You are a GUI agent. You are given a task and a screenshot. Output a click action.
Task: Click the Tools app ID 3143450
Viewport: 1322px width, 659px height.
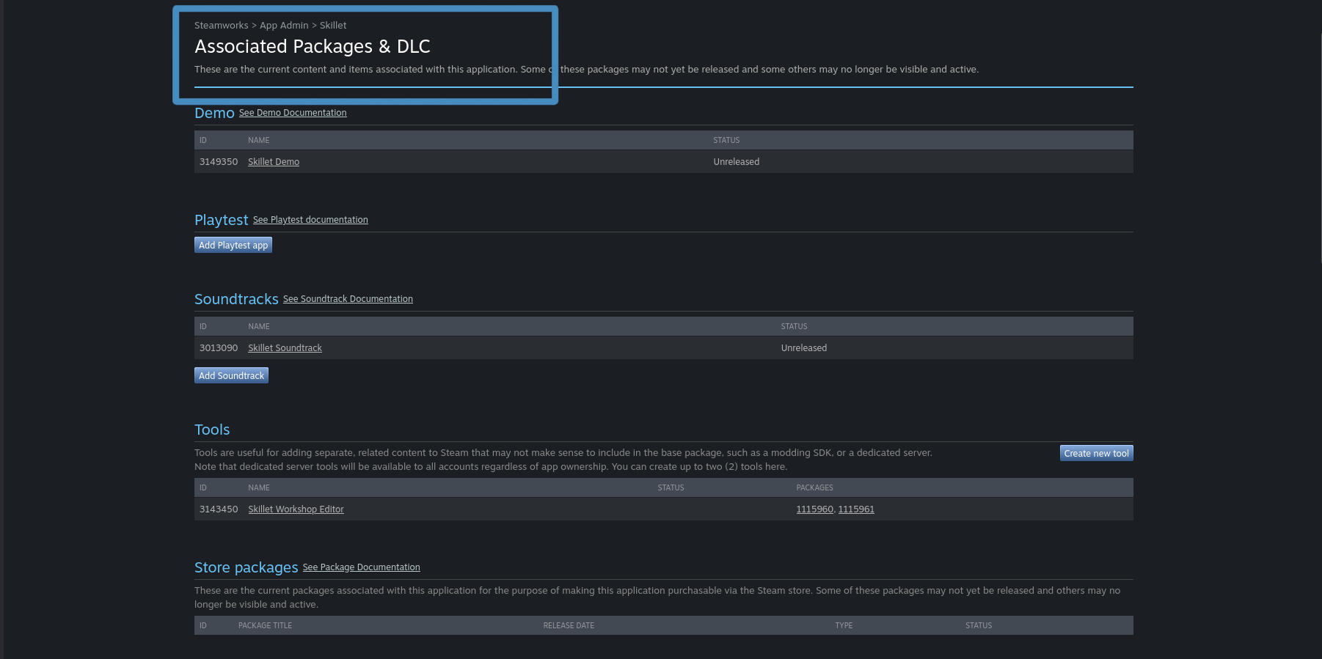tap(219, 509)
